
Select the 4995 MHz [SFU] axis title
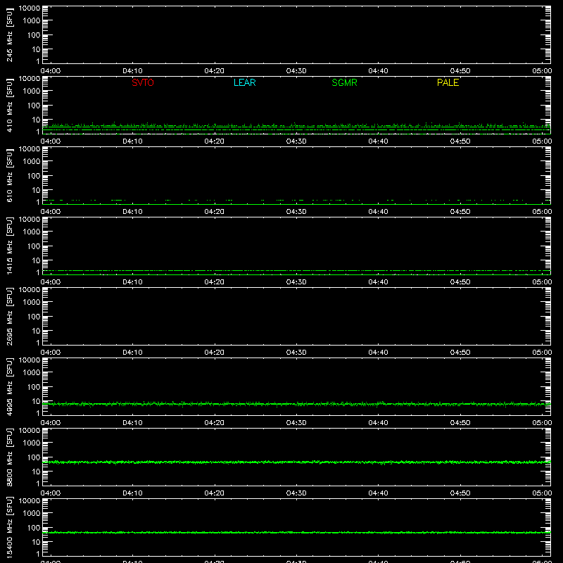tap(10, 386)
